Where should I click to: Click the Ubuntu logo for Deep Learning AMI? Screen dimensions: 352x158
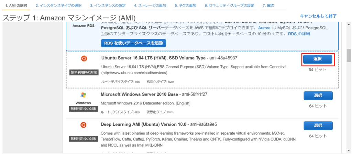[84, 125]
